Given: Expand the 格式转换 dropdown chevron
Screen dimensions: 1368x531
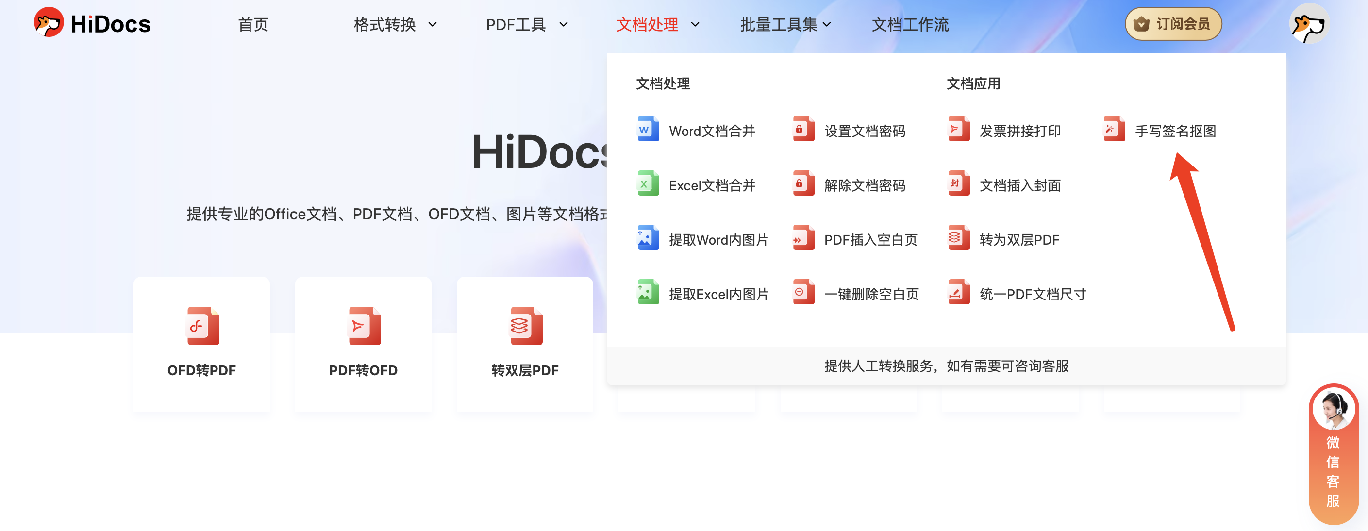Looking at the screenshot, I should point(433,24).
